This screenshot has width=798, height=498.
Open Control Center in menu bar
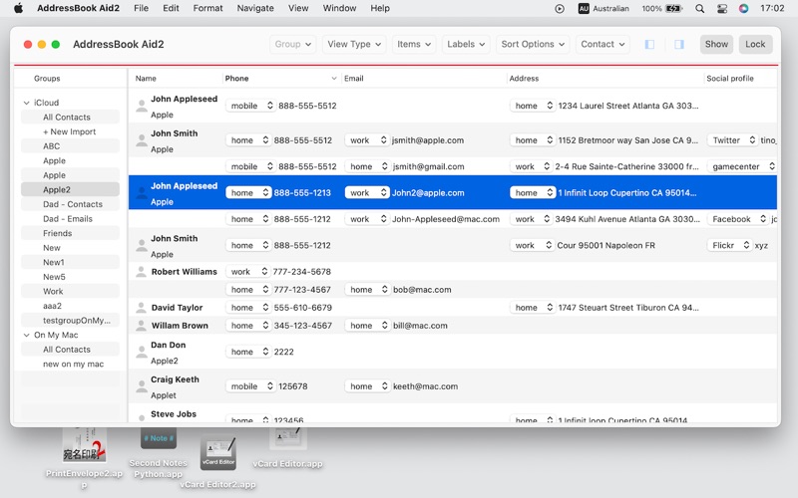[721, 8]
